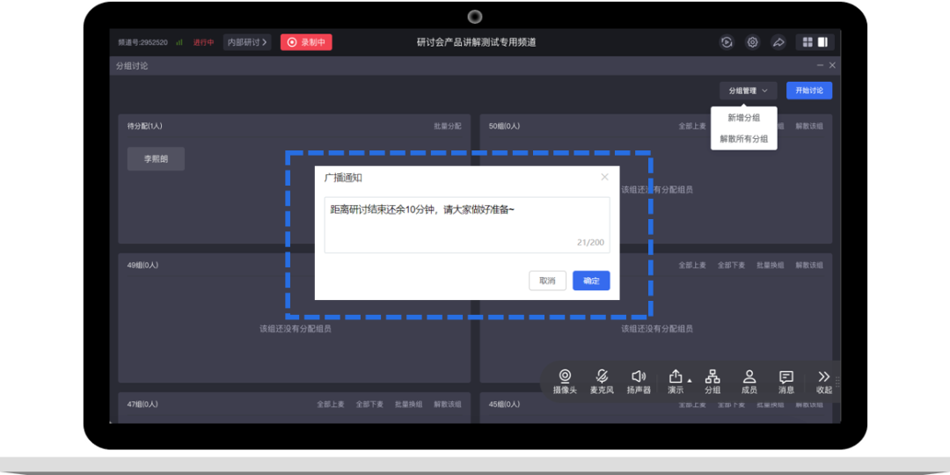Turn on the camera (摄像头) icon
The image size is (950, 475).
[565, 376]
